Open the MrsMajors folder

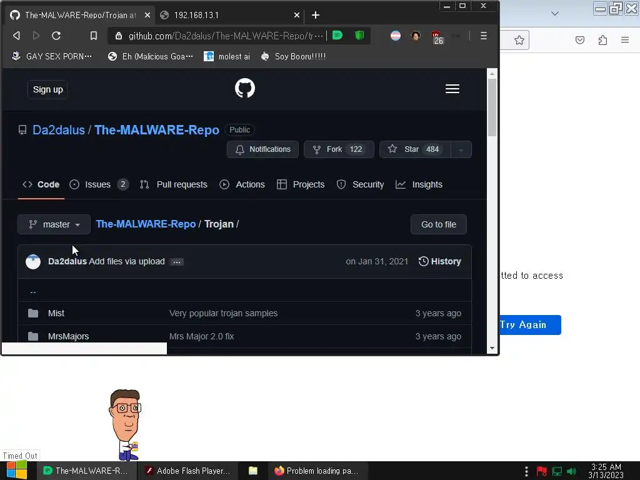(68, 336)
